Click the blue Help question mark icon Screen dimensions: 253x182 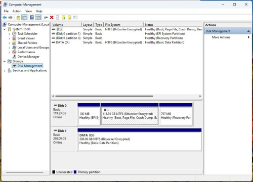[x=32, y=17]
